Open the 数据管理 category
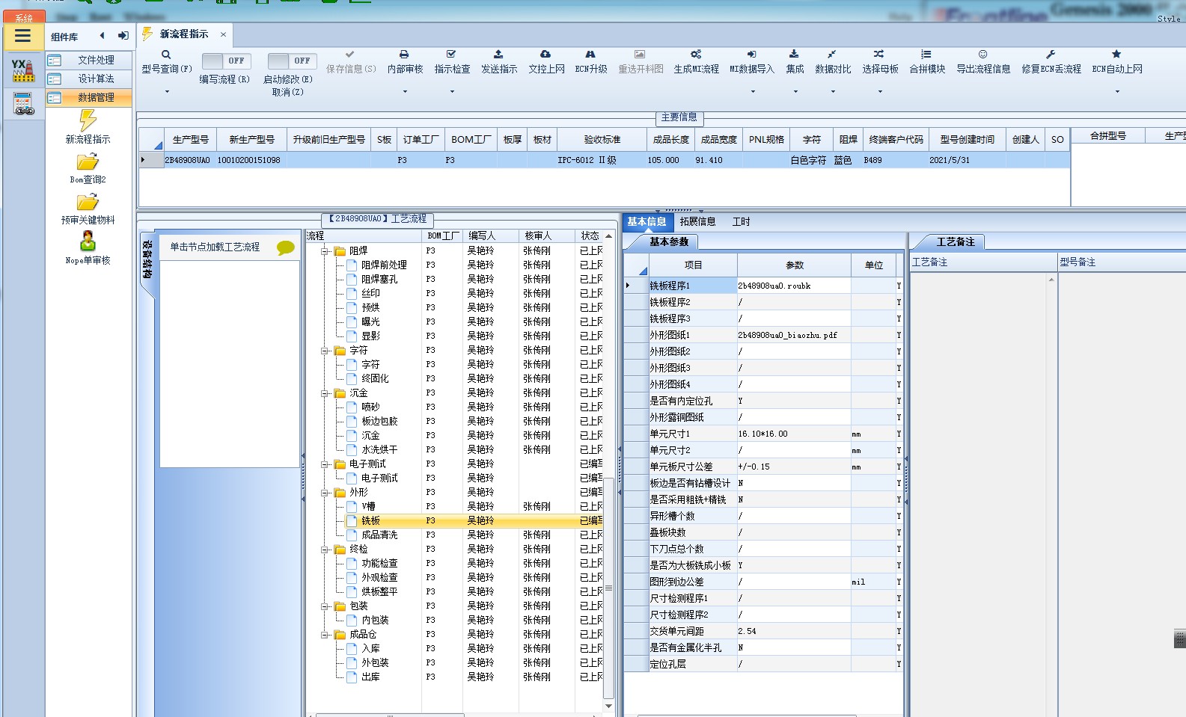 [89, 97]
